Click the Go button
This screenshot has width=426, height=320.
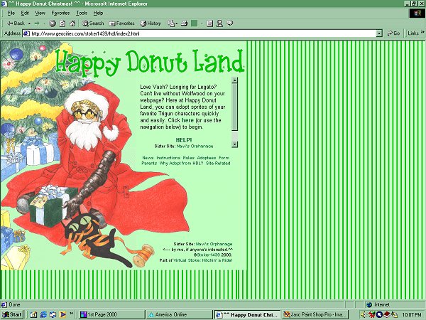(393, 33)
